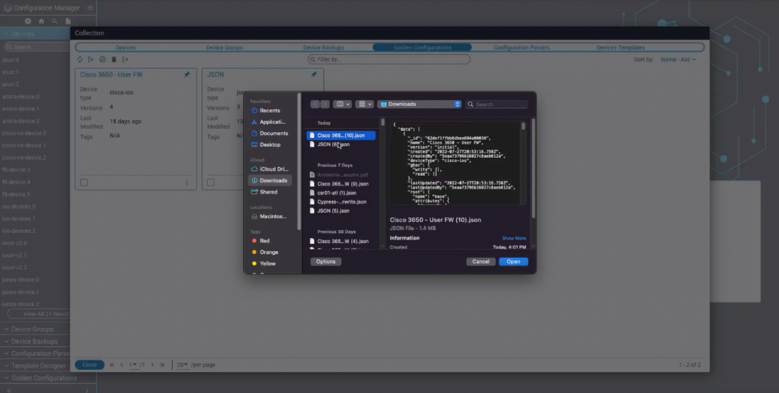The width and height of the screenshot is (779, 393).
Task: Click the home icon under Configuration Manager
Action: point(41,21)
